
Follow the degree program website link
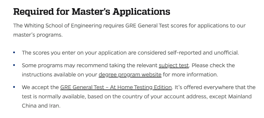pos(130,75)
